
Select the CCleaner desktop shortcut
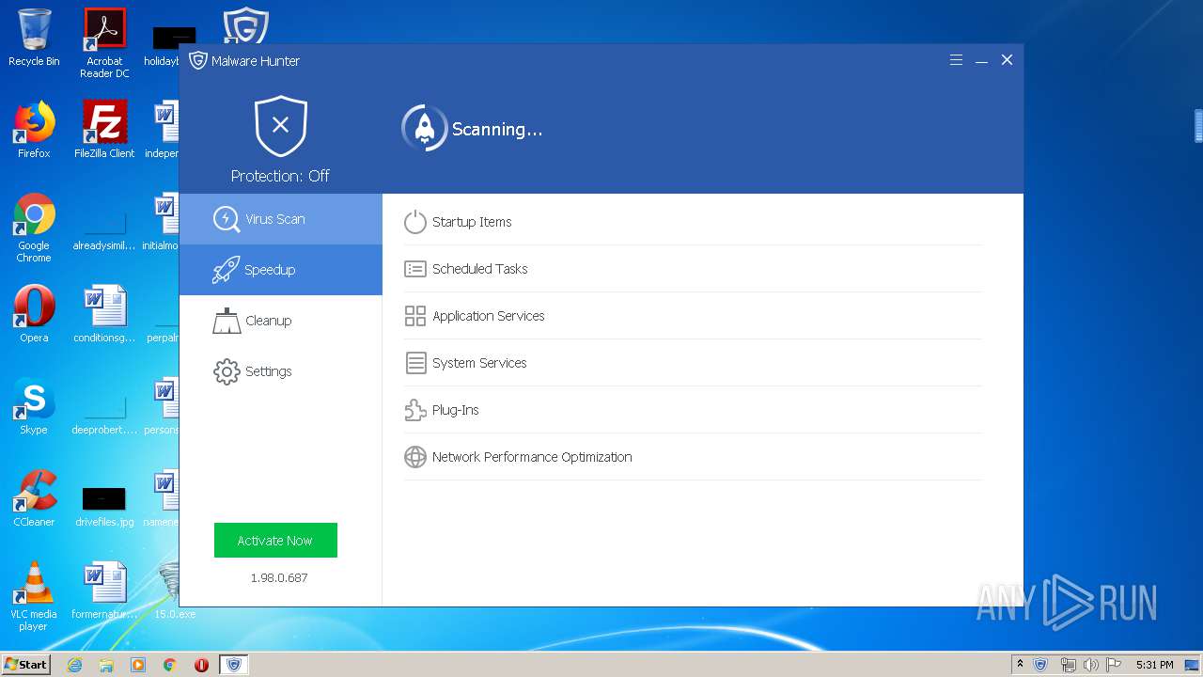[34, 498]
